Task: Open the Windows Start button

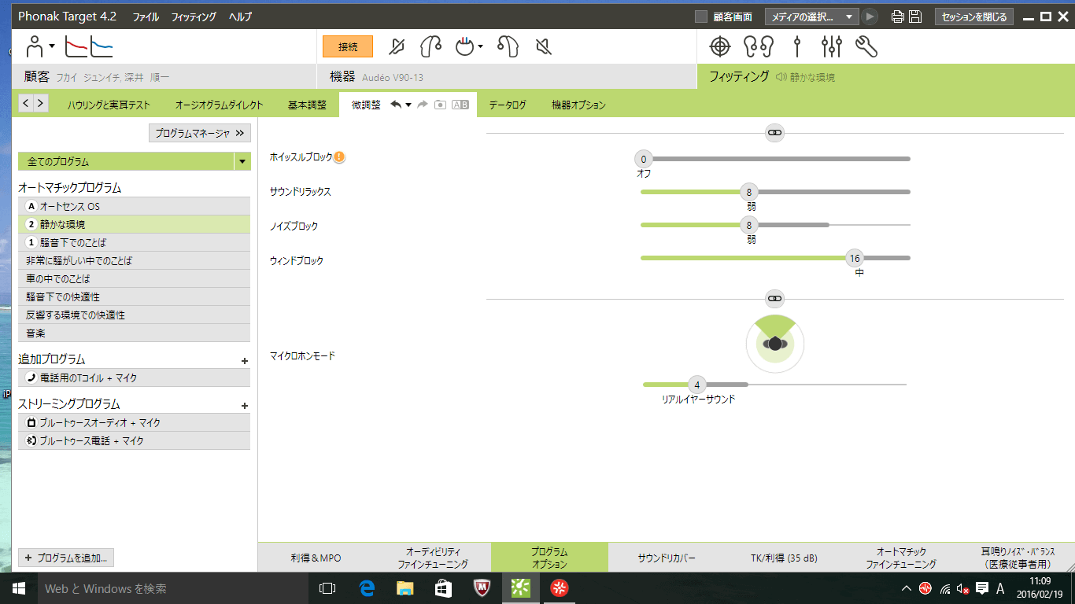Action: (x=18, y=587)
